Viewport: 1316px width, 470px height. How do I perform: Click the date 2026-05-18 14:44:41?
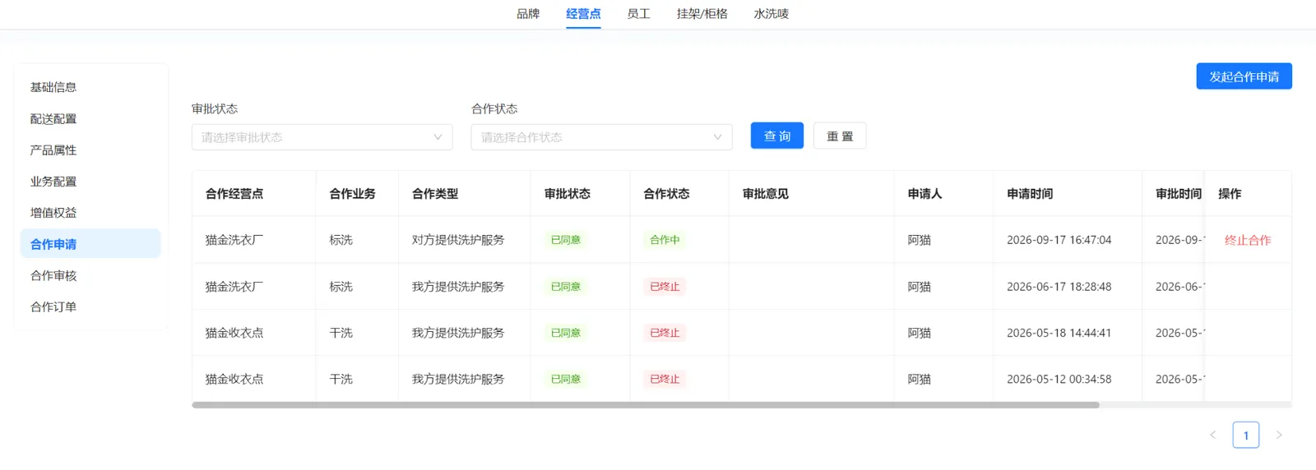pos(1059,333)
